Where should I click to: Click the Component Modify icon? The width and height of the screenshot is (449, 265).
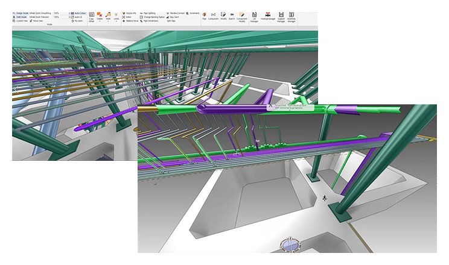[241, 14]
